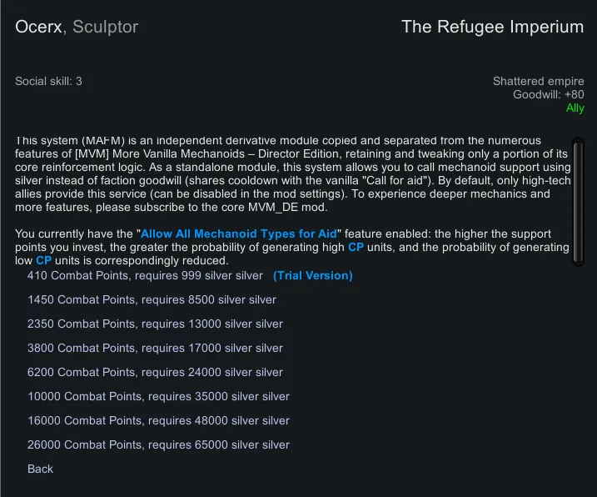Select 16000 Combat Points for 48000 silver
The width and height of the screenshot is (597, 497).
tap(158, 420)
